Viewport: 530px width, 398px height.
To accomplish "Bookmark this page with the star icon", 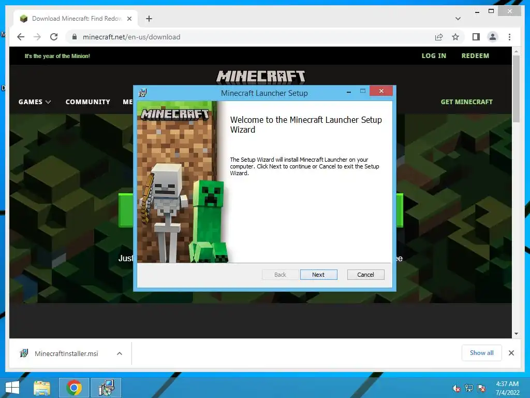I will 455,37.
